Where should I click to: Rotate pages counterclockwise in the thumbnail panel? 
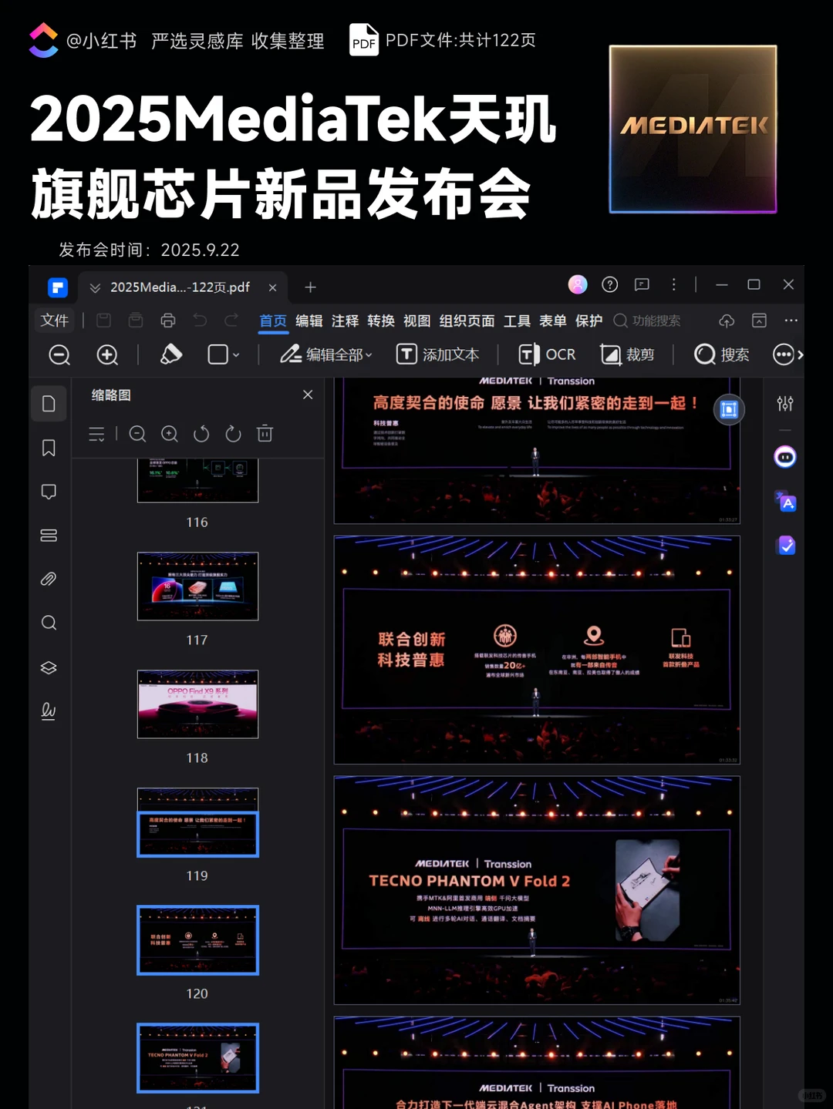click(201, 434)
